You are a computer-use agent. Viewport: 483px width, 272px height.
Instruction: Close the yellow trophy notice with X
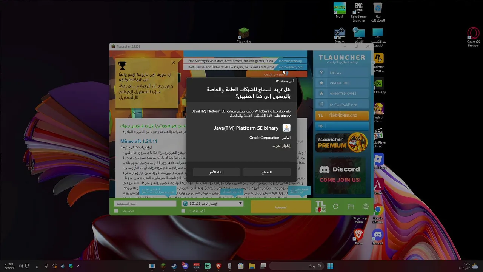click(x=173, y=63)
